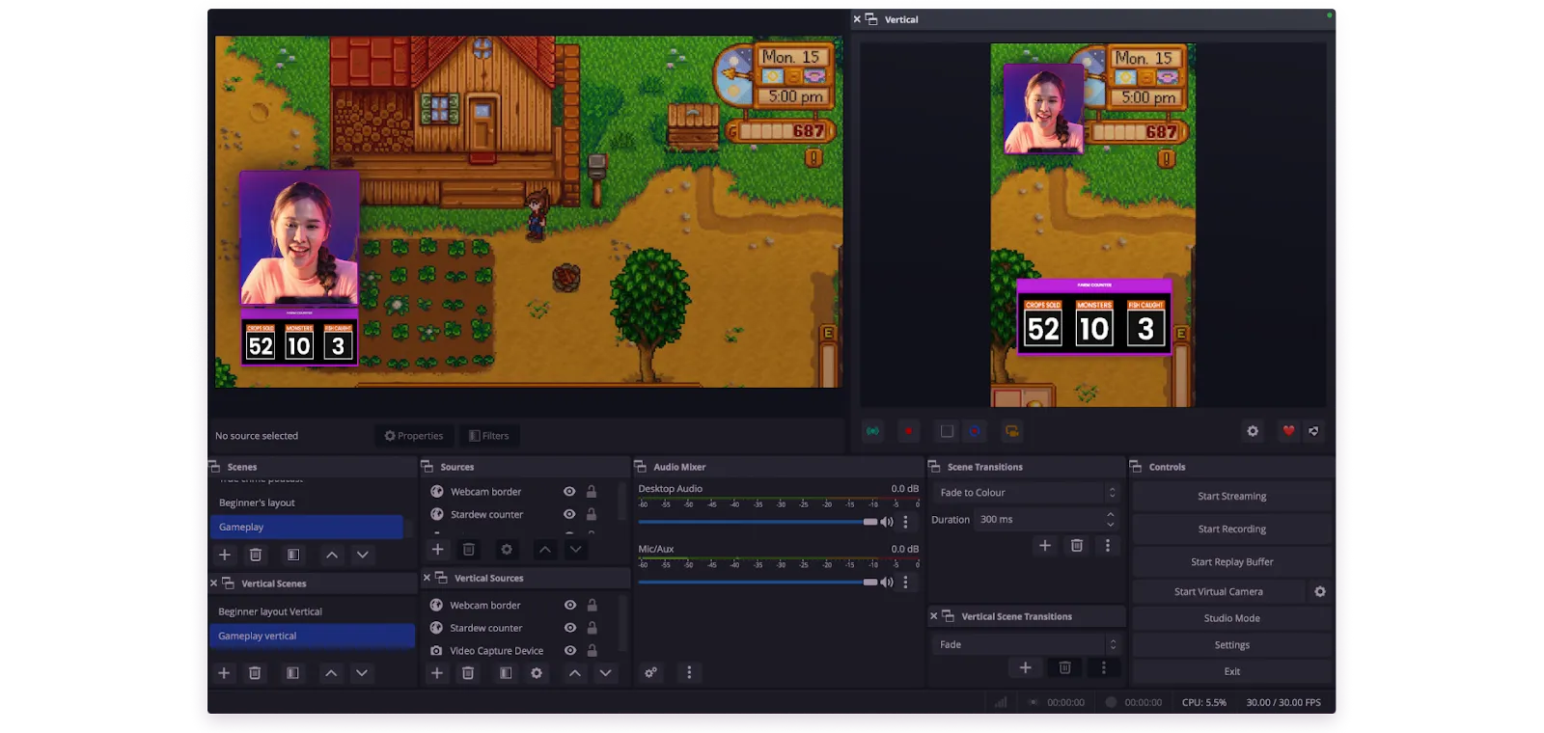Lock the Video Capture Device vertical source
The height and width of the screenshot is (733, 1544).
click(593, 651)
